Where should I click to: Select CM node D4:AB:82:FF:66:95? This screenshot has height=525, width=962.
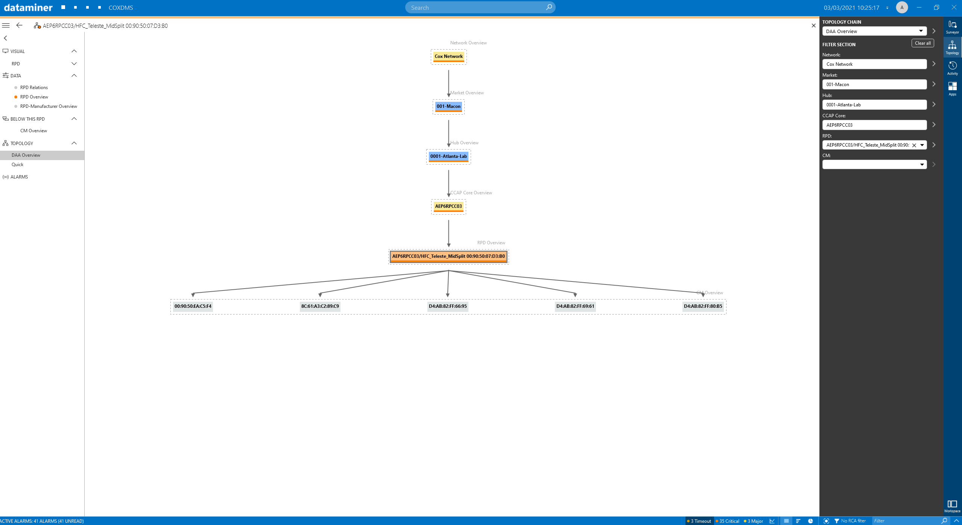(x=448, y=306)
